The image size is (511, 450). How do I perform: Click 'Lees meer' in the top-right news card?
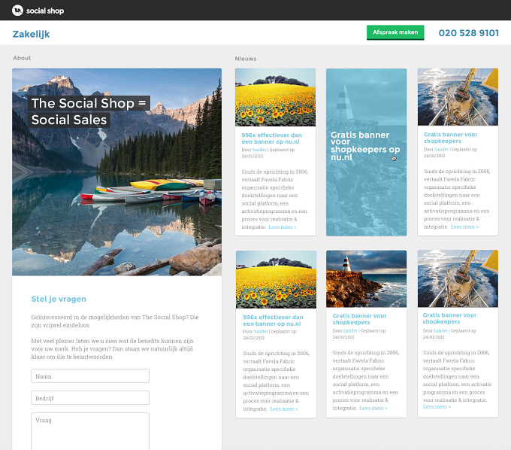464,227
